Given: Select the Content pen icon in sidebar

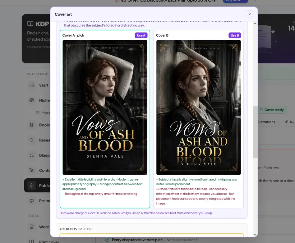Looking at the screenshot, I should click(32, 170).
